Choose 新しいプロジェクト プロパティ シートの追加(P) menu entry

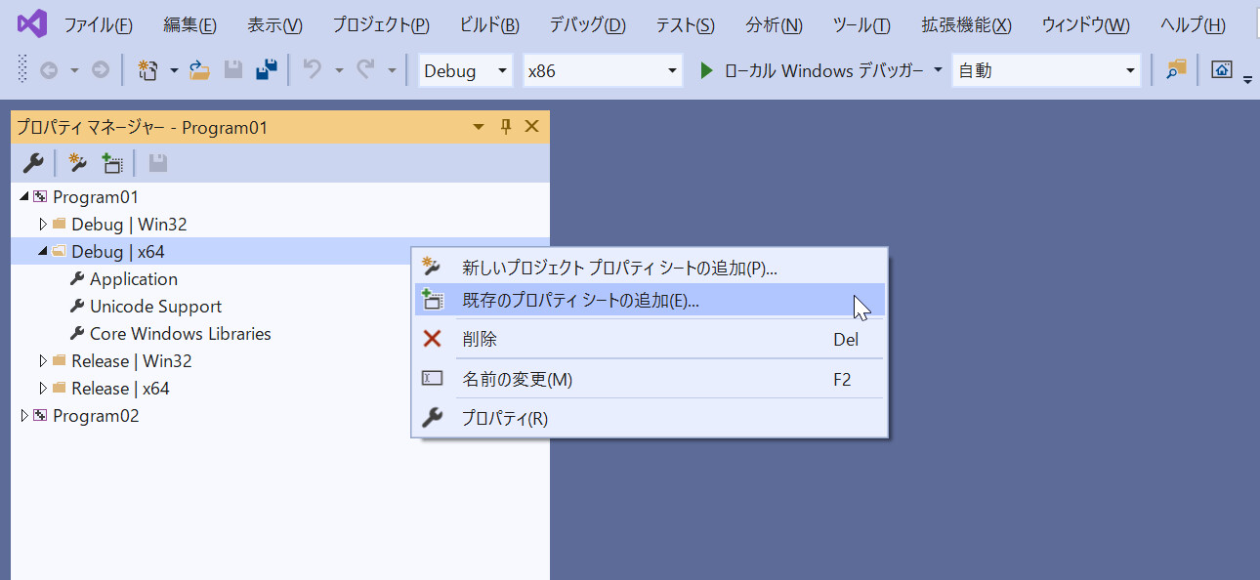(619, 268)
